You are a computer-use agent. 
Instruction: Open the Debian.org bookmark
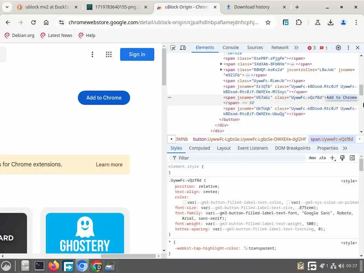20,35
